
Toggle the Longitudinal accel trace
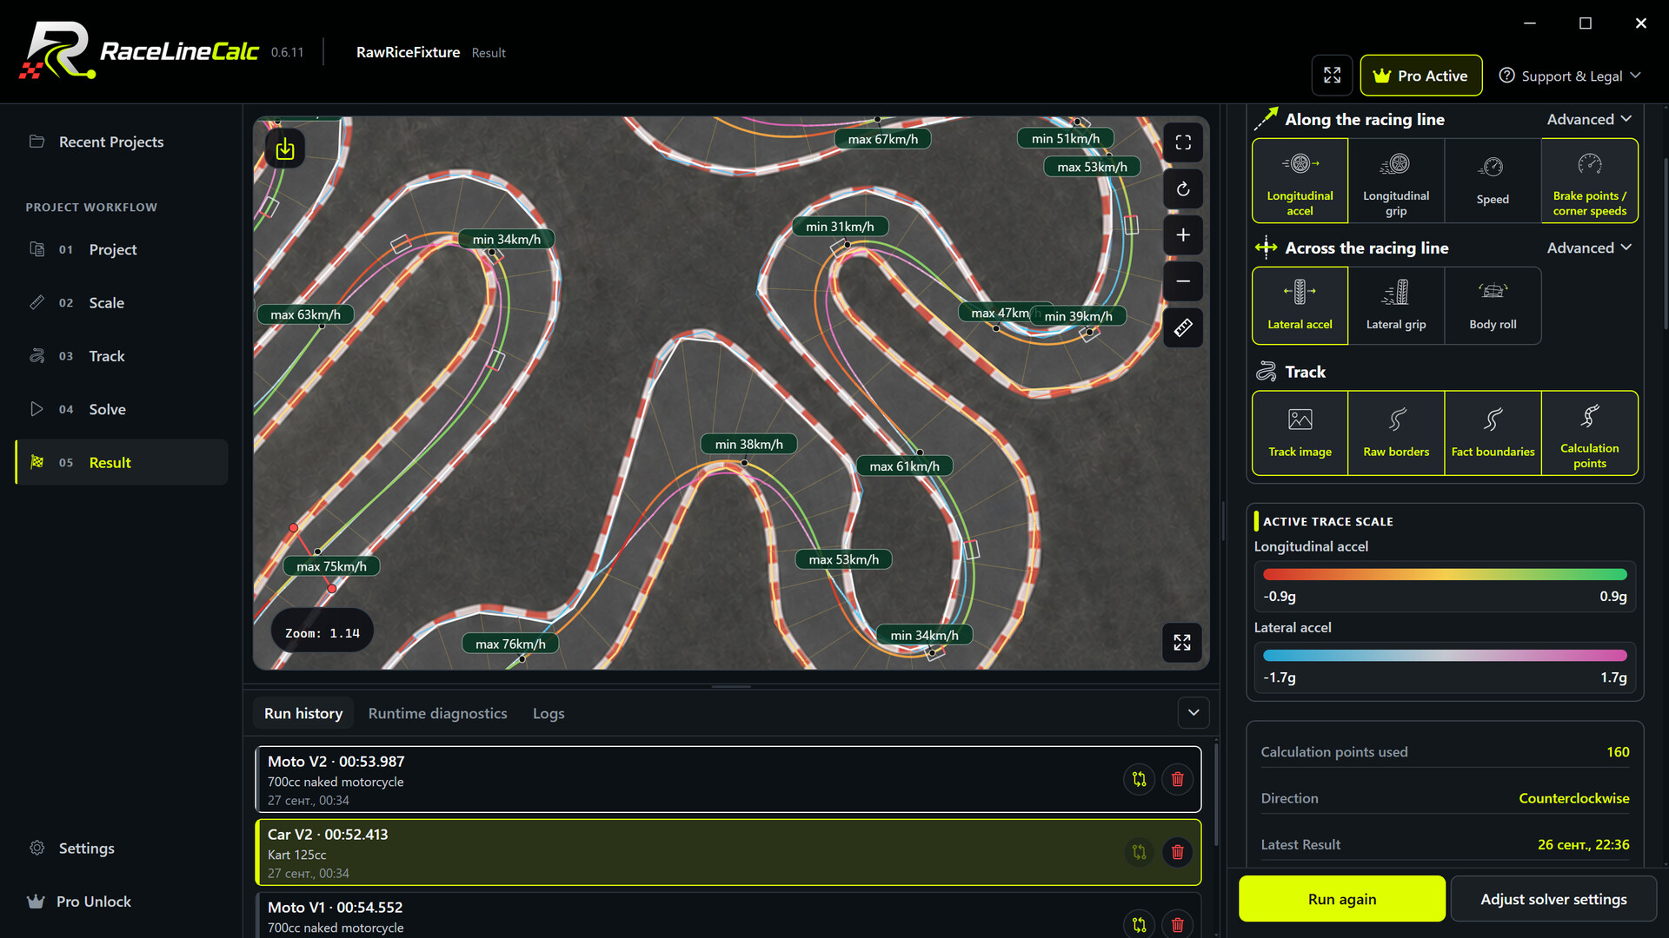coord(1300,181)
